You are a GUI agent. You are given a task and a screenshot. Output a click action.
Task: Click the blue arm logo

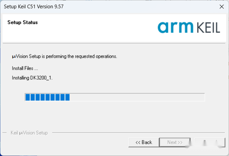point(175,27)
